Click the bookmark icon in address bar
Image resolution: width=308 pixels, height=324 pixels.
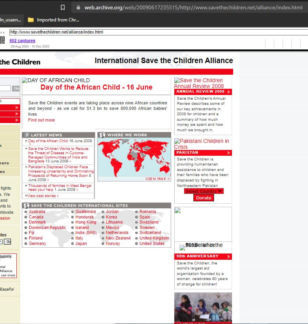pyautogui.click(x=63, y=8)
